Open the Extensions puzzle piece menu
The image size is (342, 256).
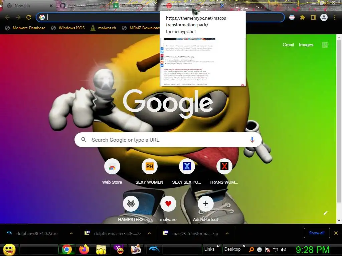pos(303,17)
